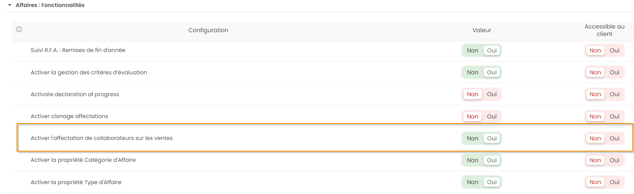The width and height of the screenshot is (634, 194).
Task: Enable client access for critères d'évaluation
Action: [615, 72]
